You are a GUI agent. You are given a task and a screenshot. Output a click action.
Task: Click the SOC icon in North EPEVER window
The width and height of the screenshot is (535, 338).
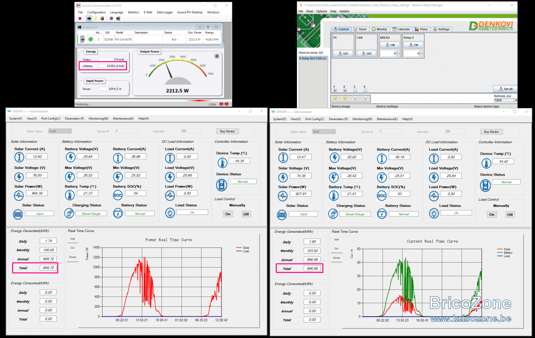click(x=382, y=195)
